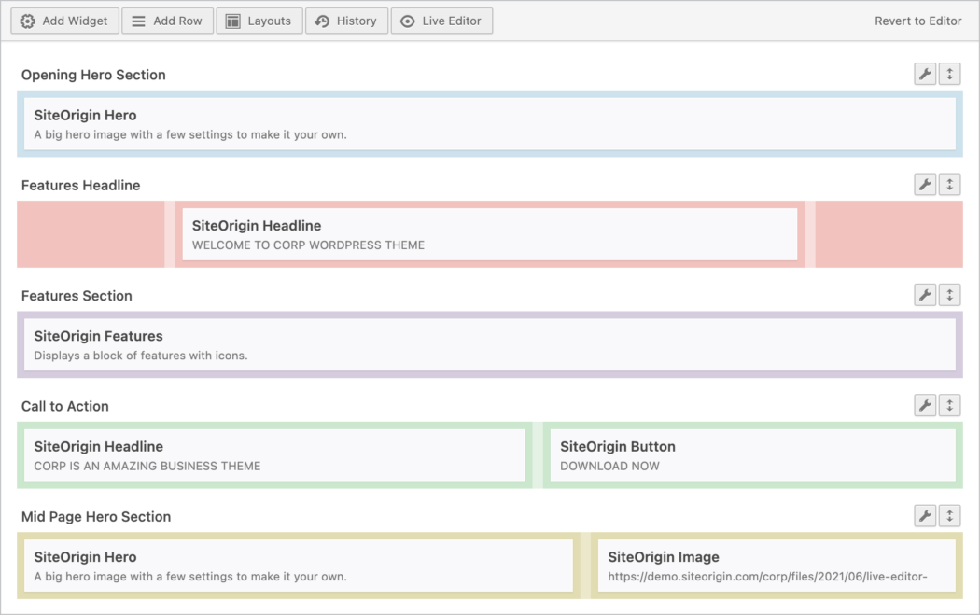Image resolution: width=980 pixels, height=615 pixels.
Task: Click the Features Section row wrench icon
Action: (925, 294)
